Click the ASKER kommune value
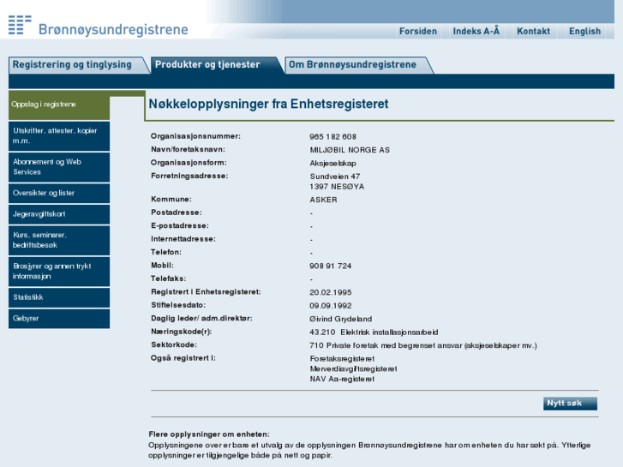Viewport: 623px width, 467px height. tap(323, 200)
